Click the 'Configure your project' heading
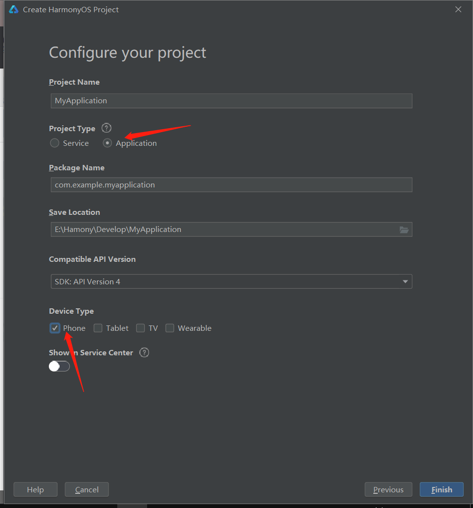This screenshot has width=473, height=508. 128,52
